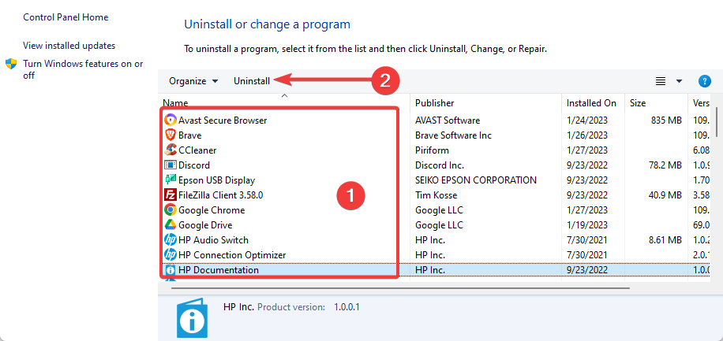Click Uninstall in the toolbar

coord(252,81)
